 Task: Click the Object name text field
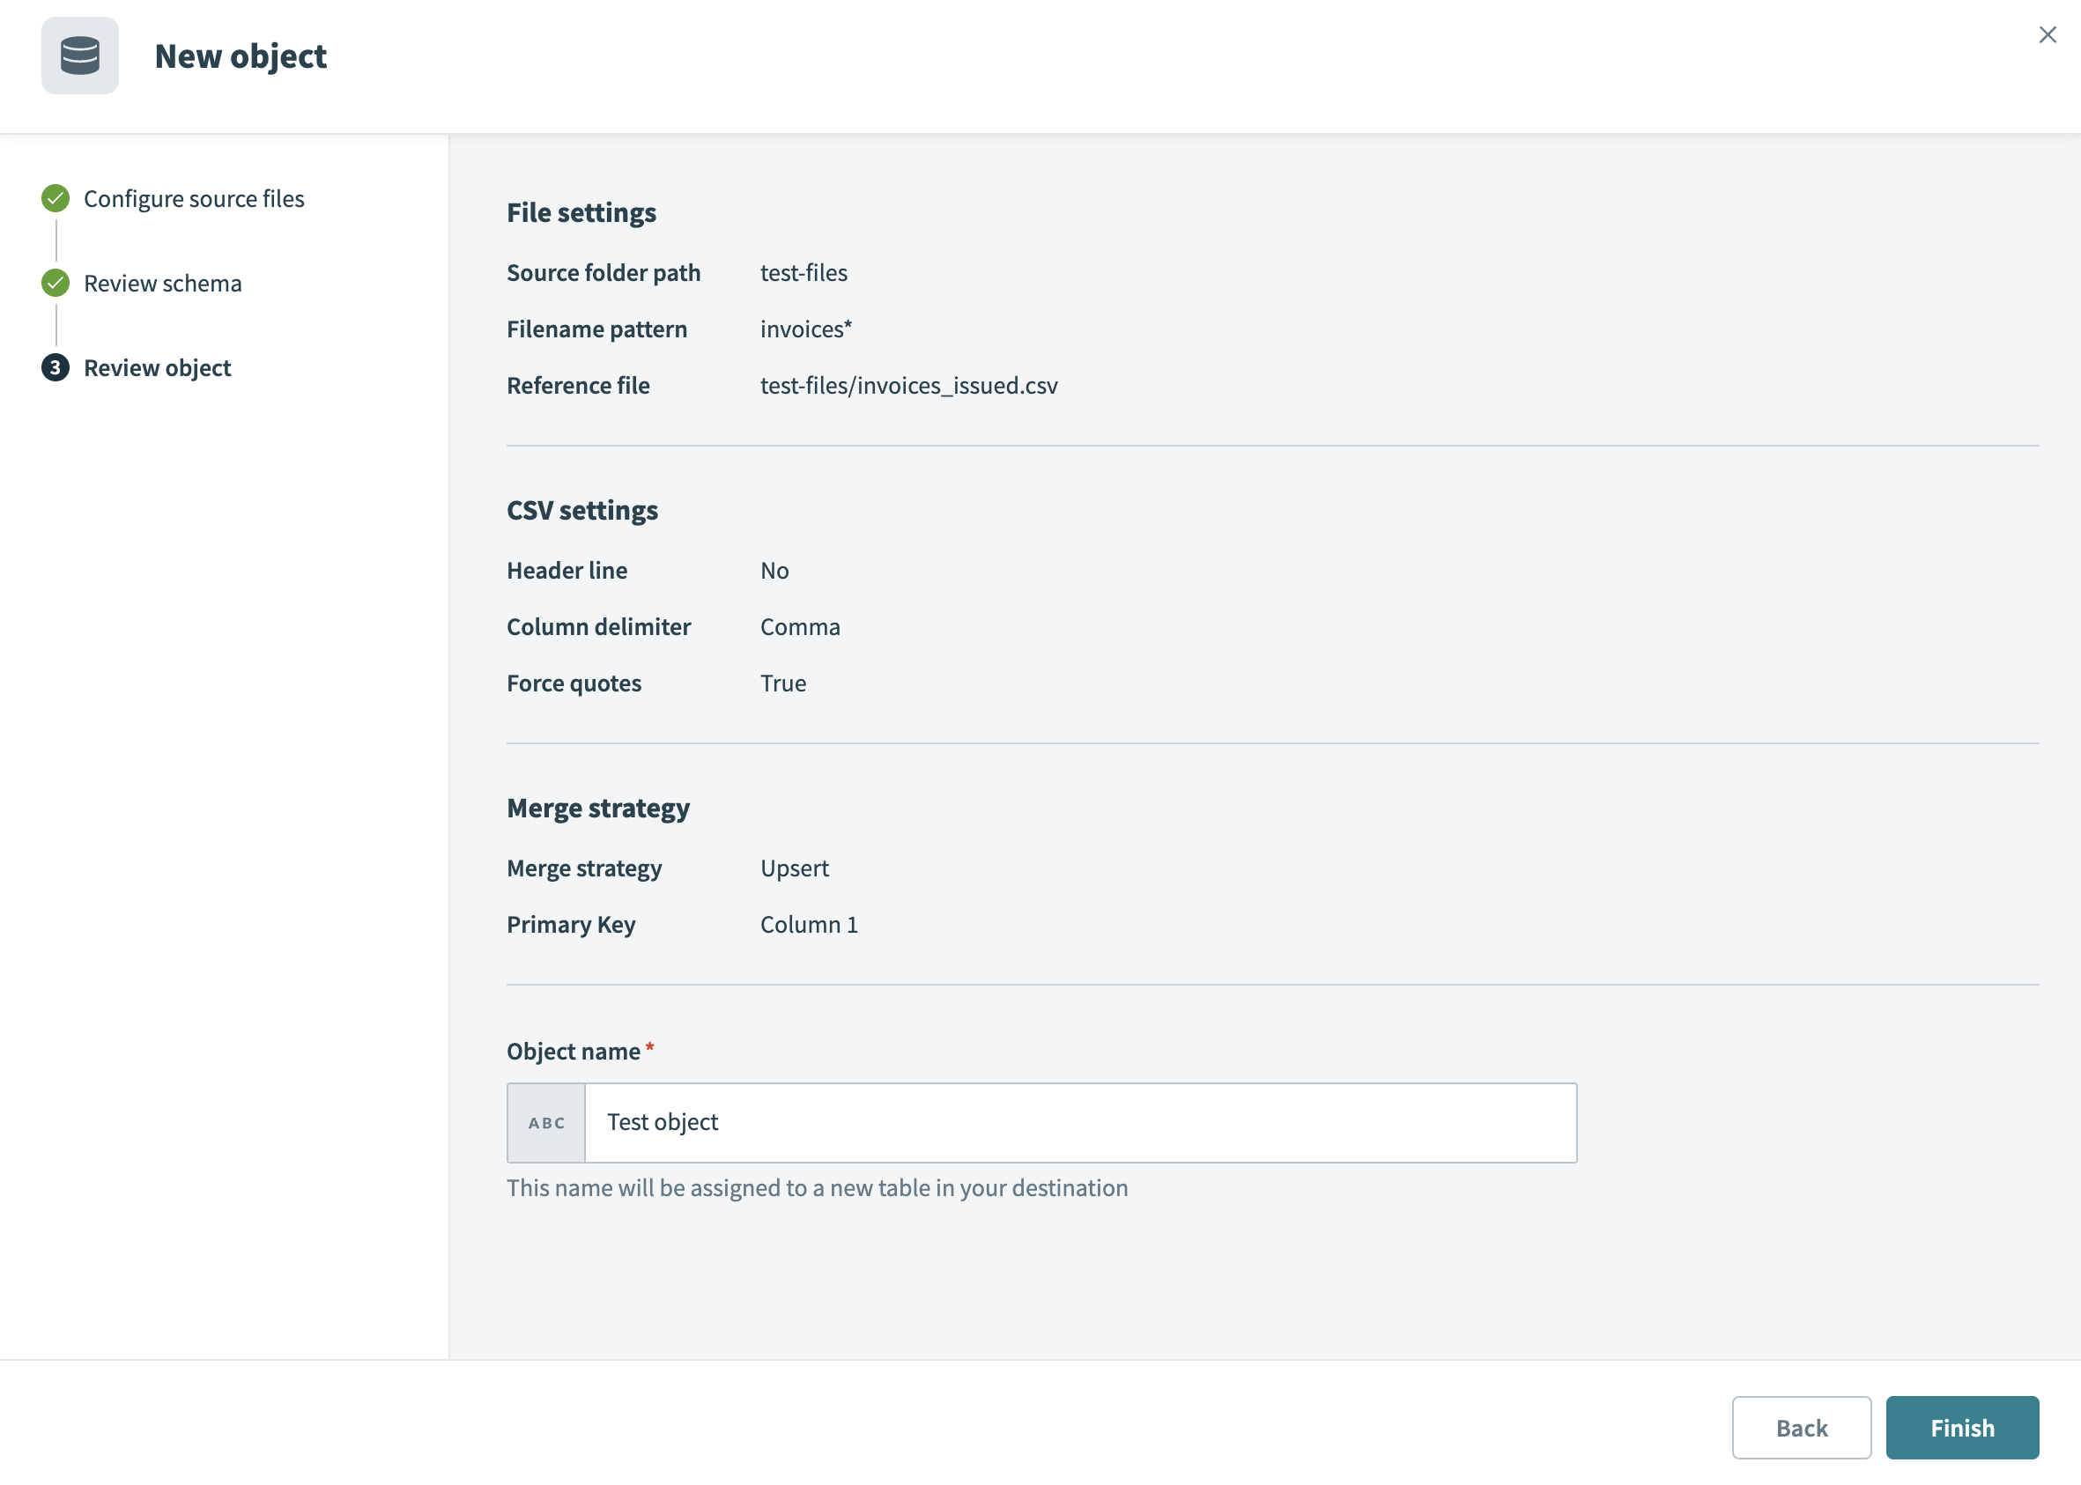tap(1079, 1123)
